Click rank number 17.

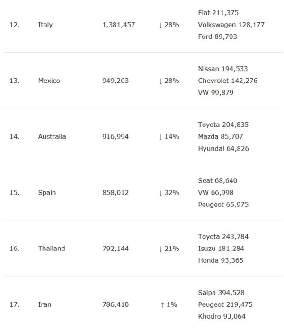[x=14, y=304]
